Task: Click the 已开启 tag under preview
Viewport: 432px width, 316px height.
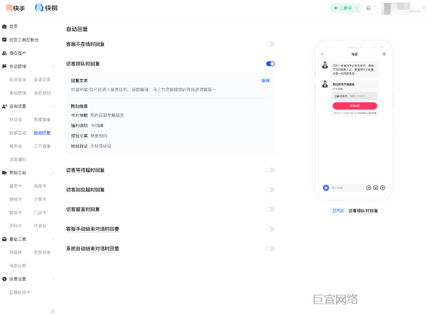Action: (x=338, y=211)
